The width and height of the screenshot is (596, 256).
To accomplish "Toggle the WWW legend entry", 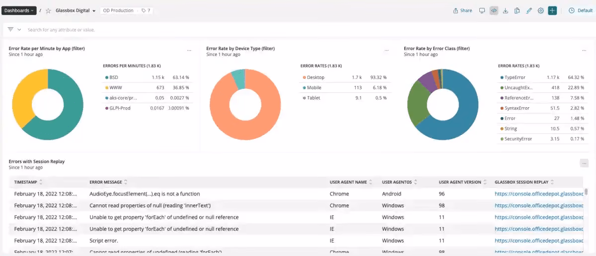I will point(148,88).
